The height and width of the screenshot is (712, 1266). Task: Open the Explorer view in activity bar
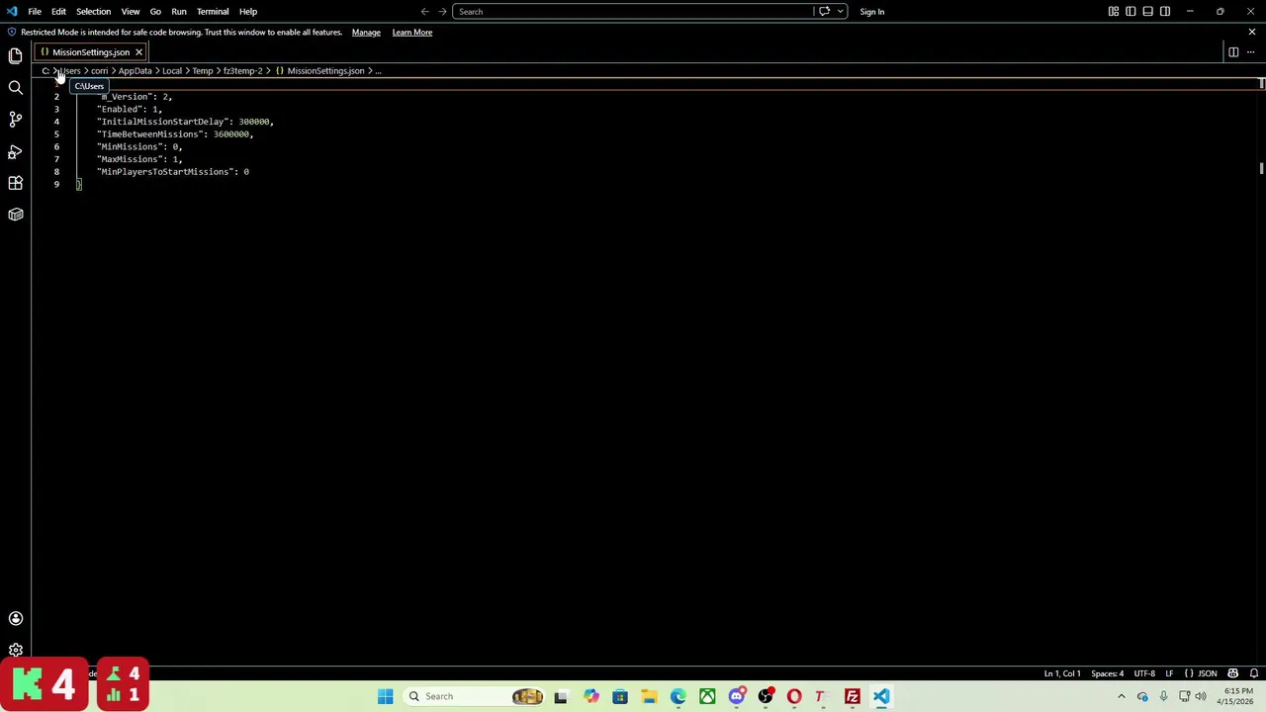(x=15, y=56)
